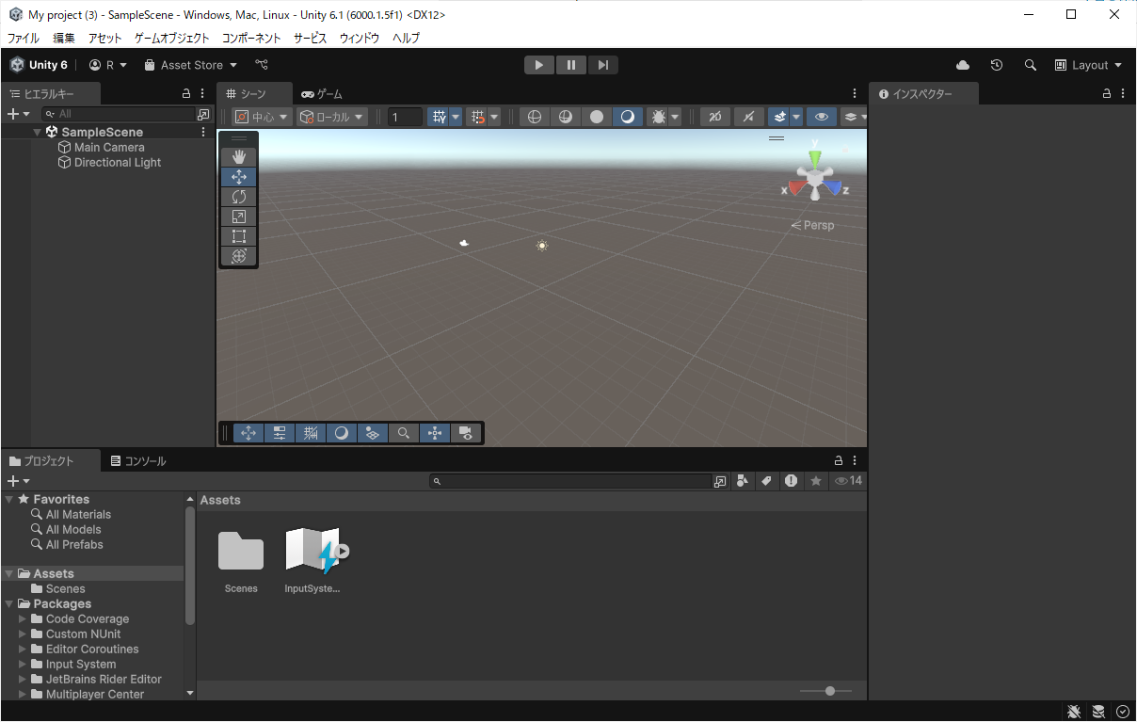The width and height of the screenshot is (1137, 722).
Task: Open the account R dropdown
Action: (108, 65)
